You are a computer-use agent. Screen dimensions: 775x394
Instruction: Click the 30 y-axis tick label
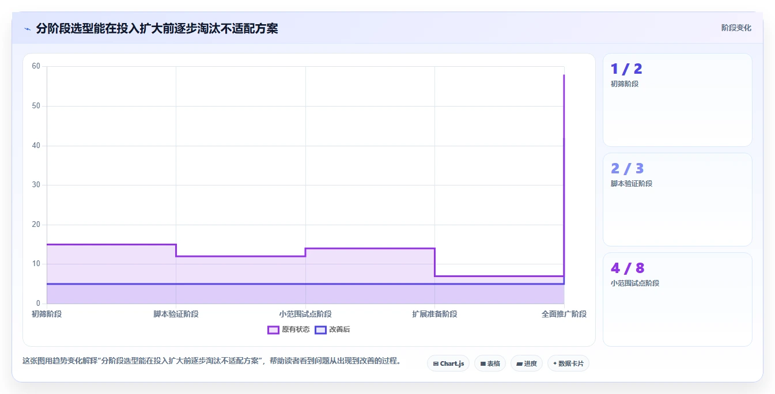tap(36, 185)
